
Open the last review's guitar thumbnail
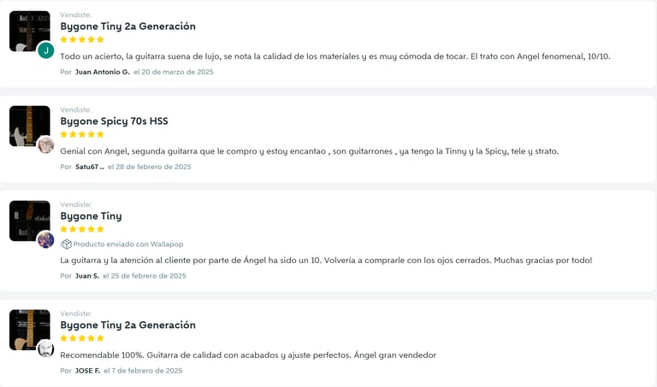coord(28,329)
